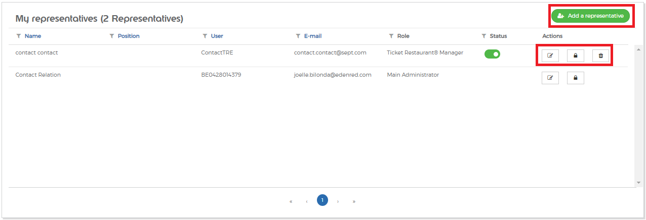The height and width of the screenshot is (220, 646).
Task: Click the contact contact name cell
Action: click(37, 52)
